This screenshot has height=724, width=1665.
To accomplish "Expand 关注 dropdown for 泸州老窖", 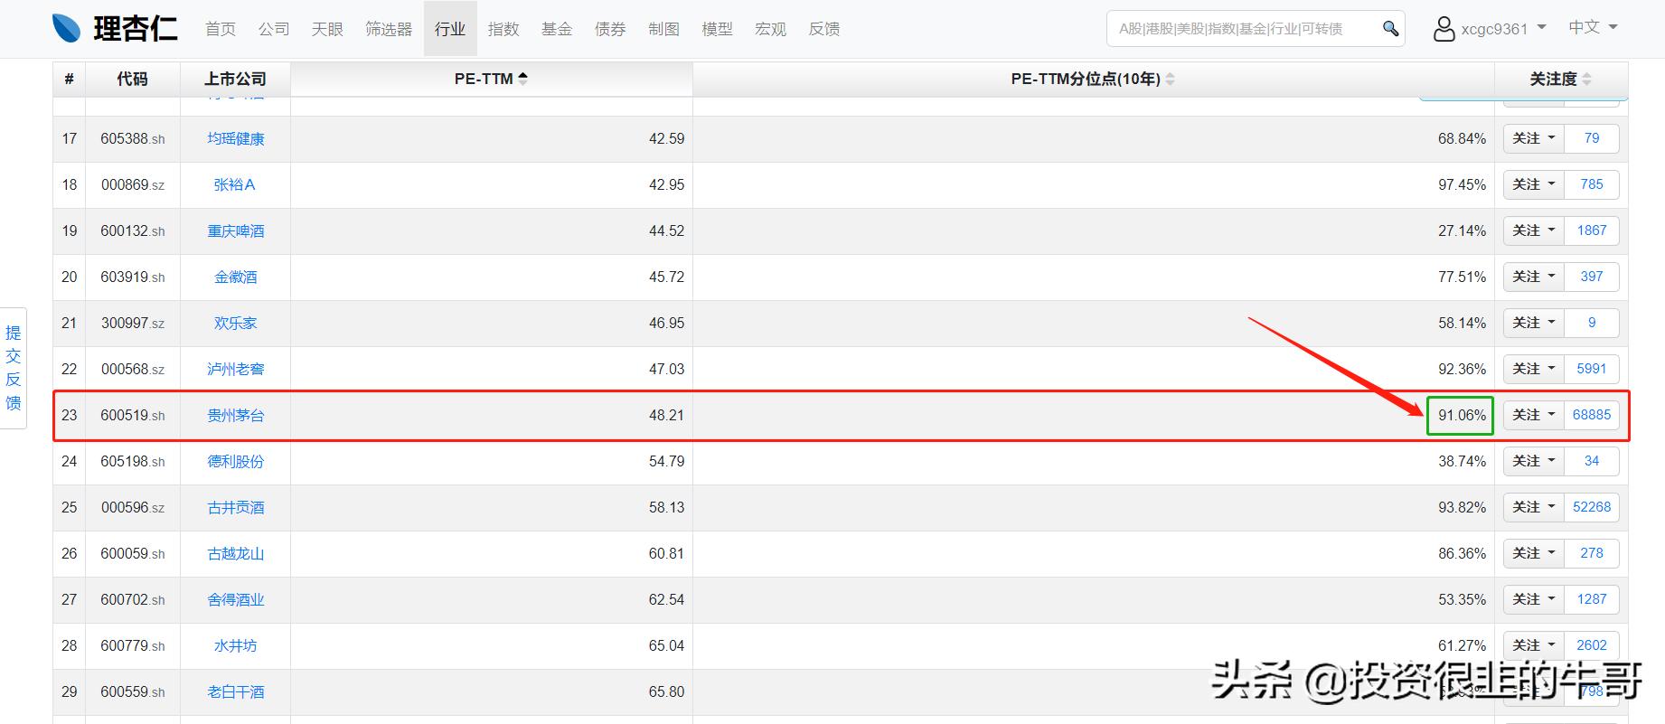I will point(1534,369).
